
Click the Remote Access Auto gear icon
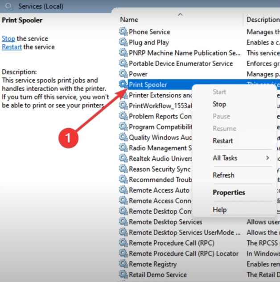pyautogui.click(x=123, y=190)
